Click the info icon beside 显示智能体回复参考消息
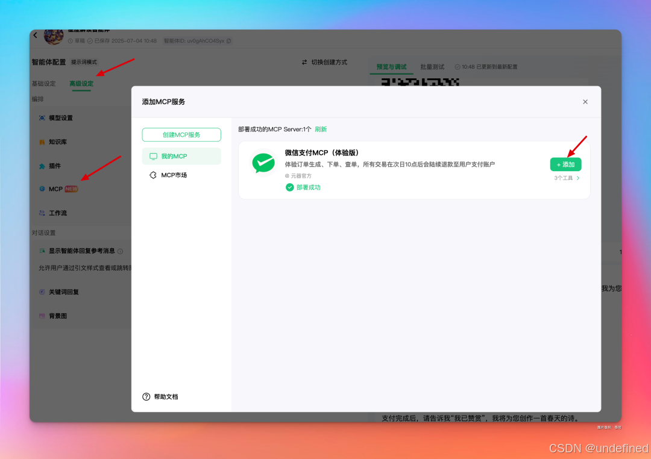Screen dimensions: 651x459 120,251
